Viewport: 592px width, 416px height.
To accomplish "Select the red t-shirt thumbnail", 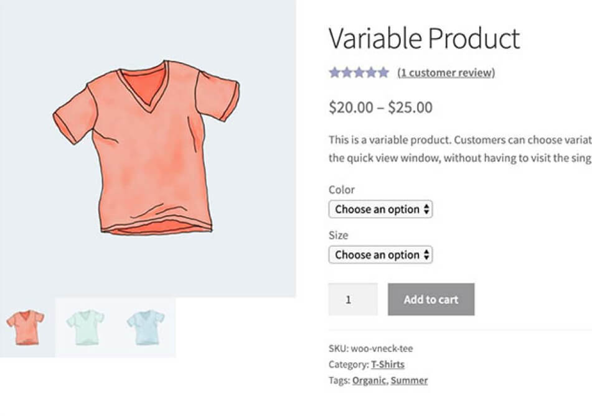I will (26, 327).
